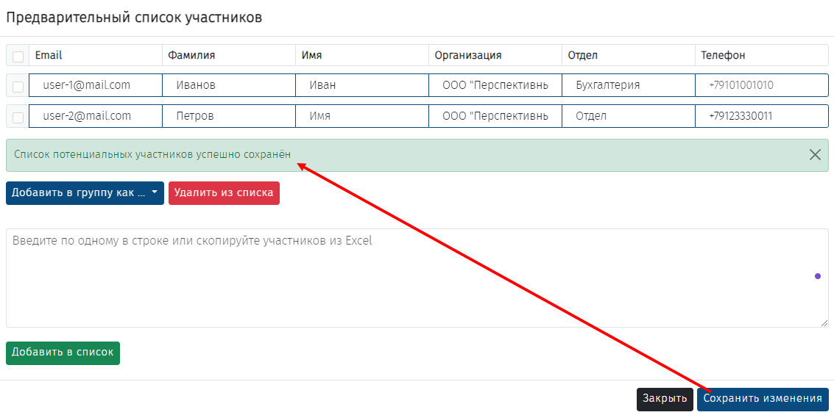834x415 pixels.
Task: Click the phone field +79123330011
Action: (x=761, y=116)
